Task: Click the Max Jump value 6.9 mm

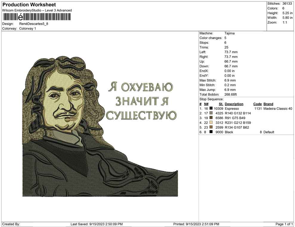Action: (230, 90)
